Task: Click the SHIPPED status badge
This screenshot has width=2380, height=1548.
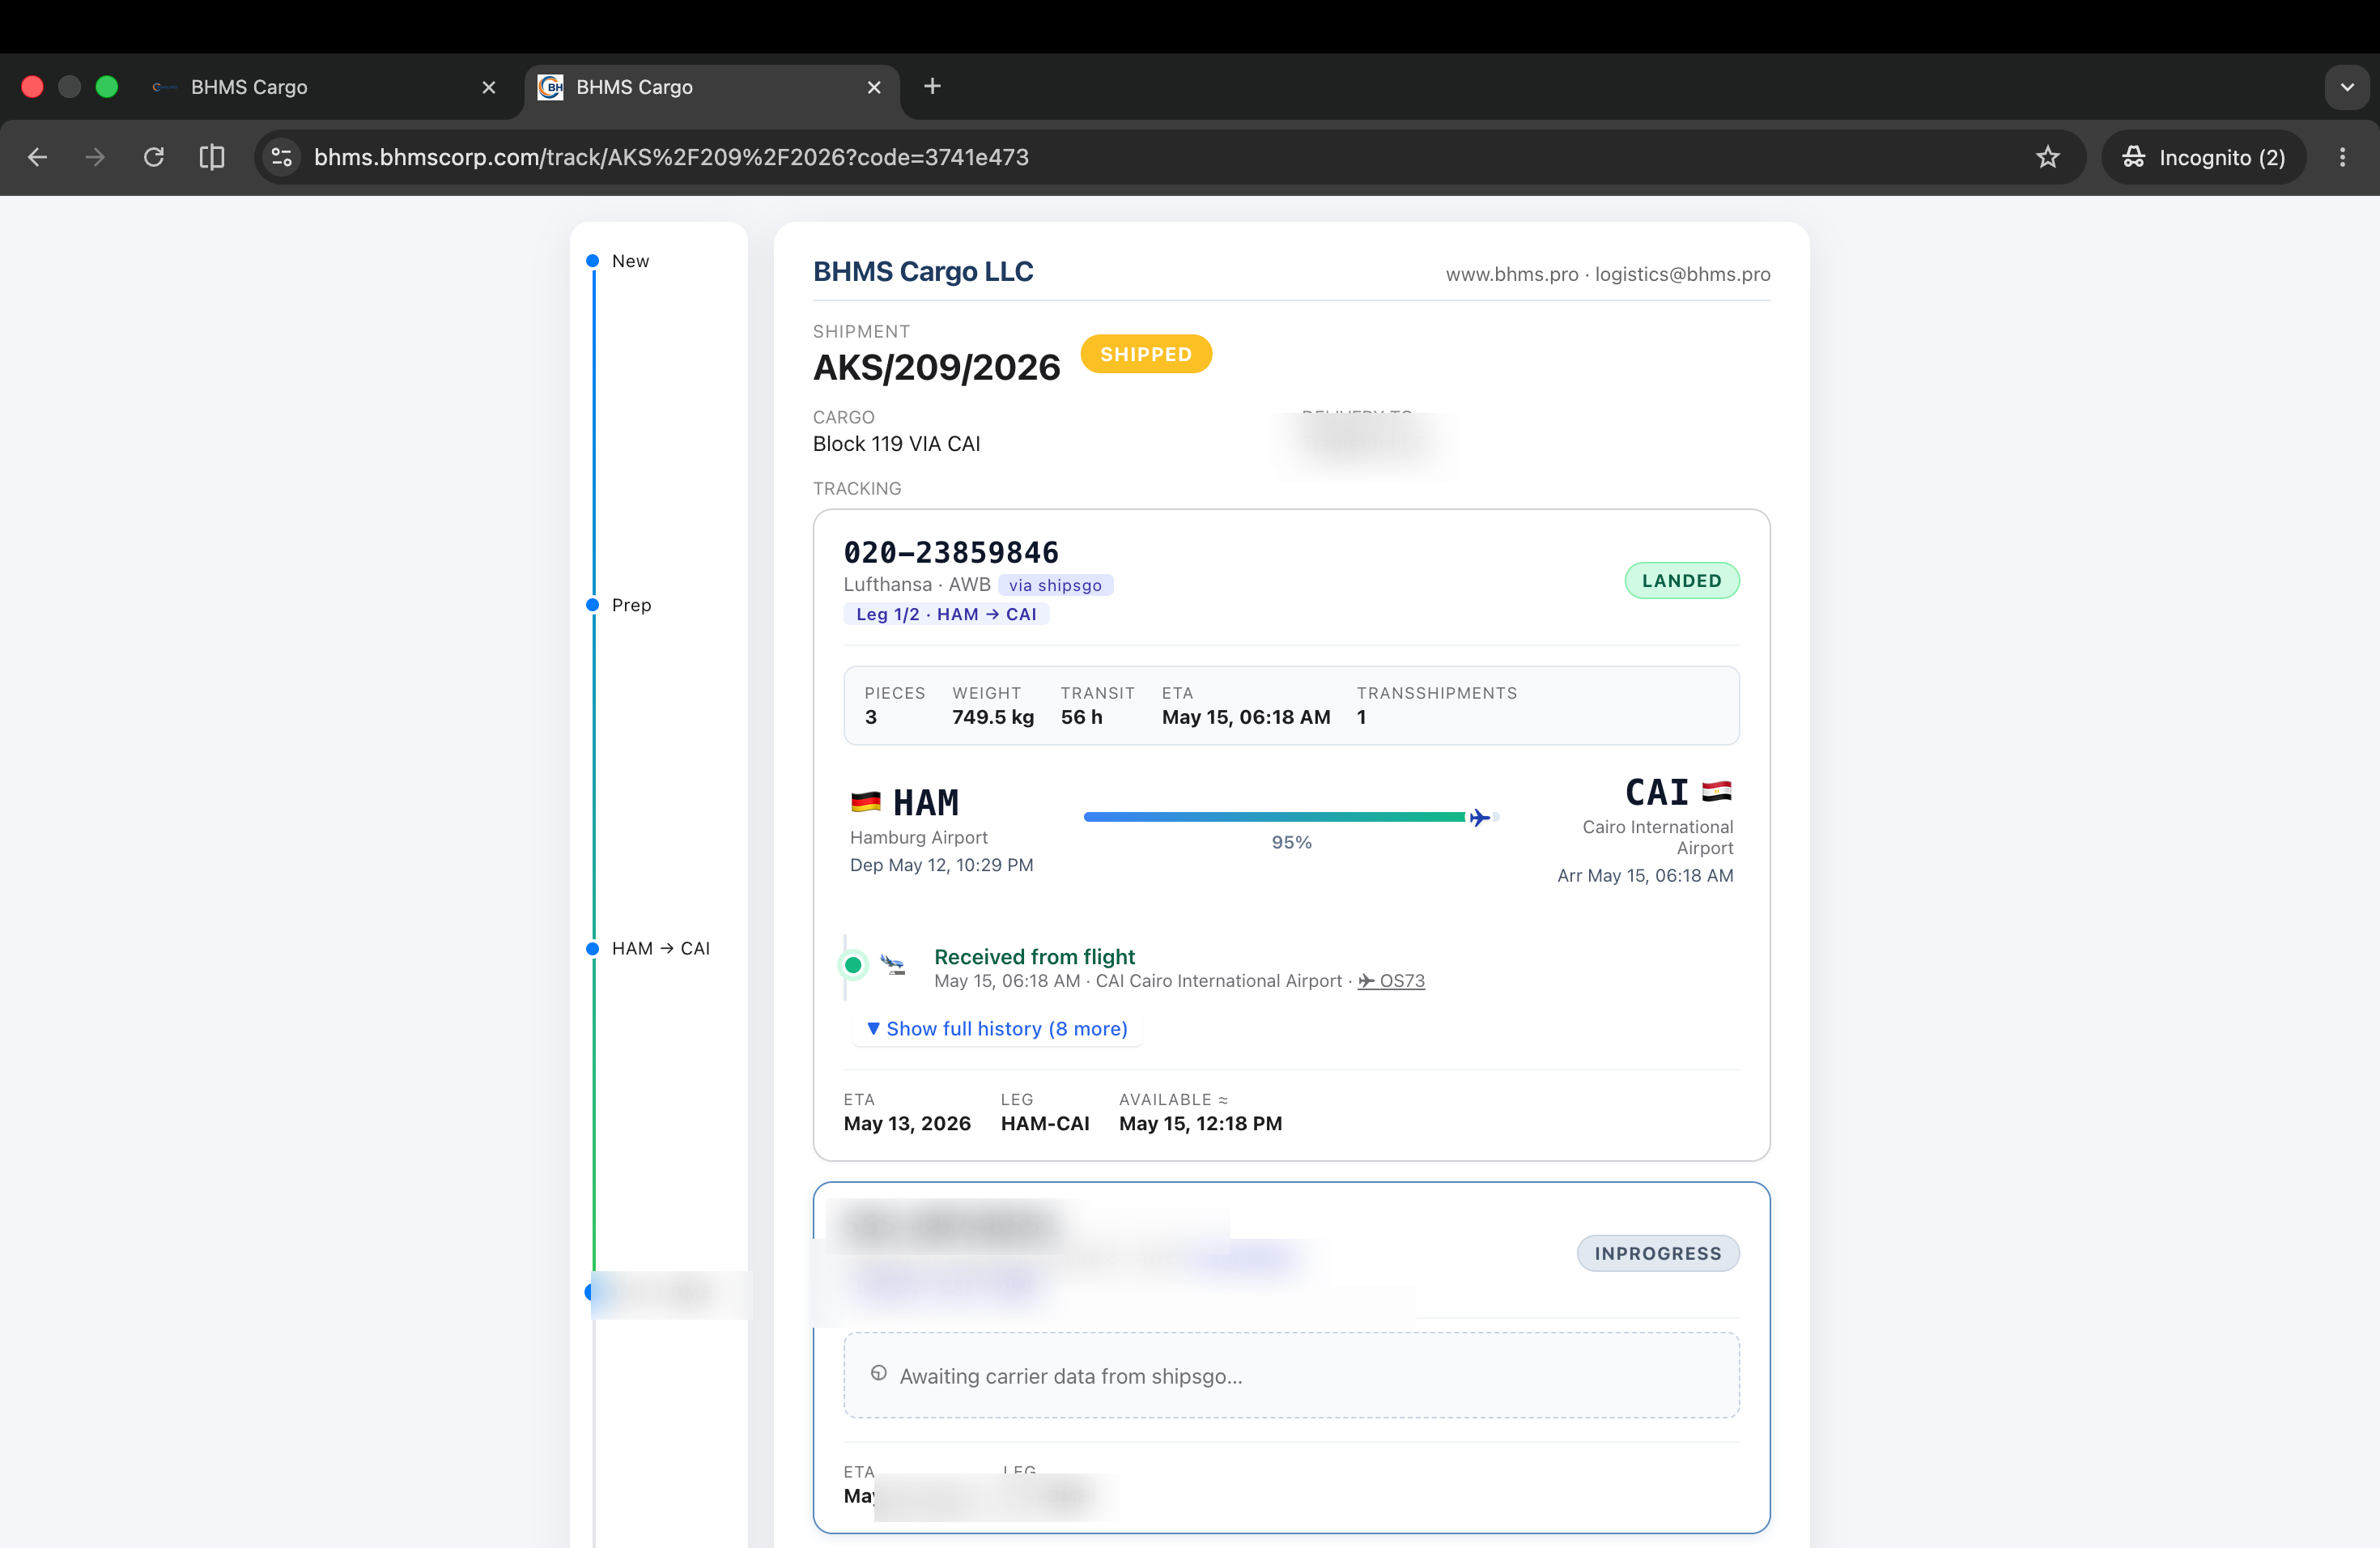Action: 1146,354
